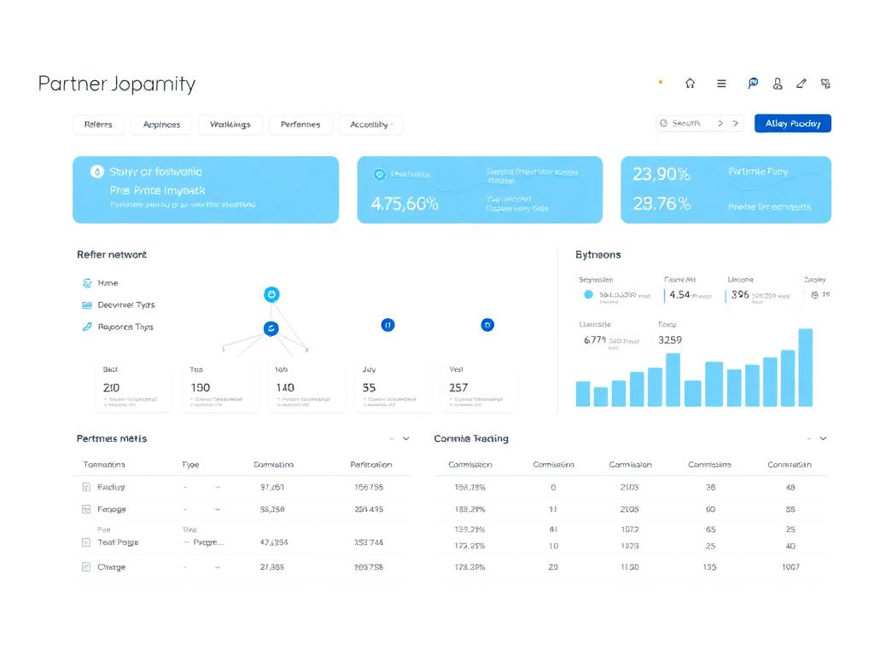Switch to the Referes tab
Screen dimensions: 874x655
pyautogui.click(x=98, y=124)
